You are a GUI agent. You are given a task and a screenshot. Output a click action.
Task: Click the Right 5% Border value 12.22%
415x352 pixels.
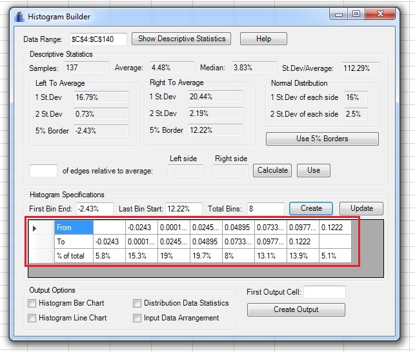pos(216,130)
